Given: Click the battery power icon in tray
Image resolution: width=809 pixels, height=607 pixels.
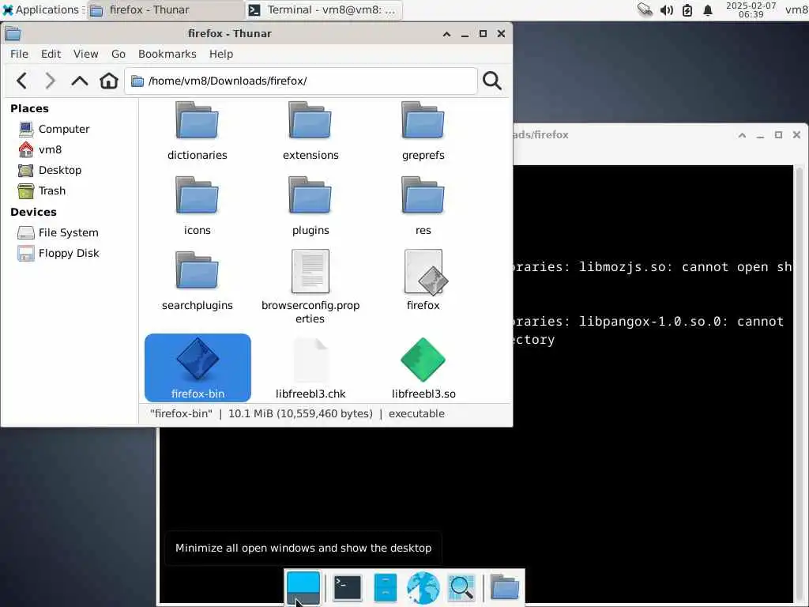Looking at the screenshot, I should (687, 9).
